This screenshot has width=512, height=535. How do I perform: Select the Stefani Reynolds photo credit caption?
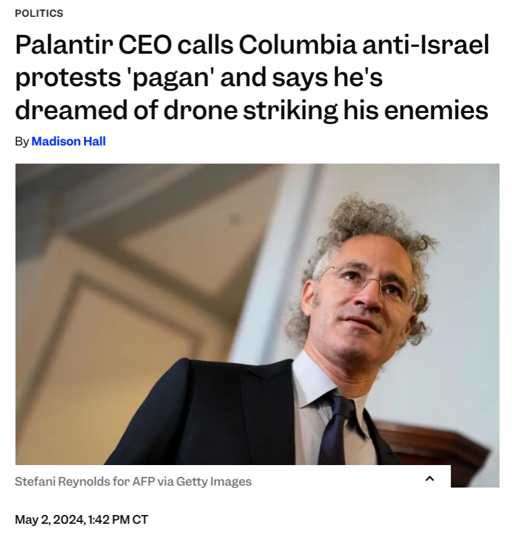pos(133,481)
